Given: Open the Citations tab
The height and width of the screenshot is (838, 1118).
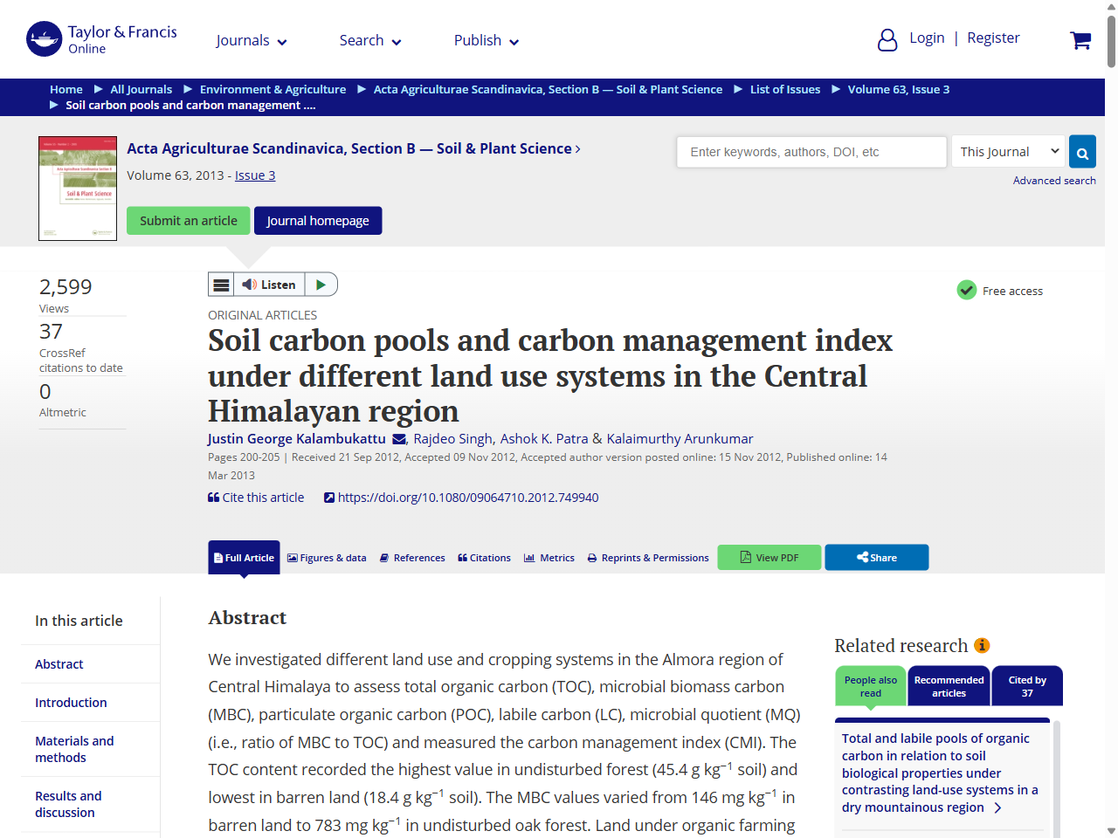Looking at the screenshot, I should [x=484, y=558].
